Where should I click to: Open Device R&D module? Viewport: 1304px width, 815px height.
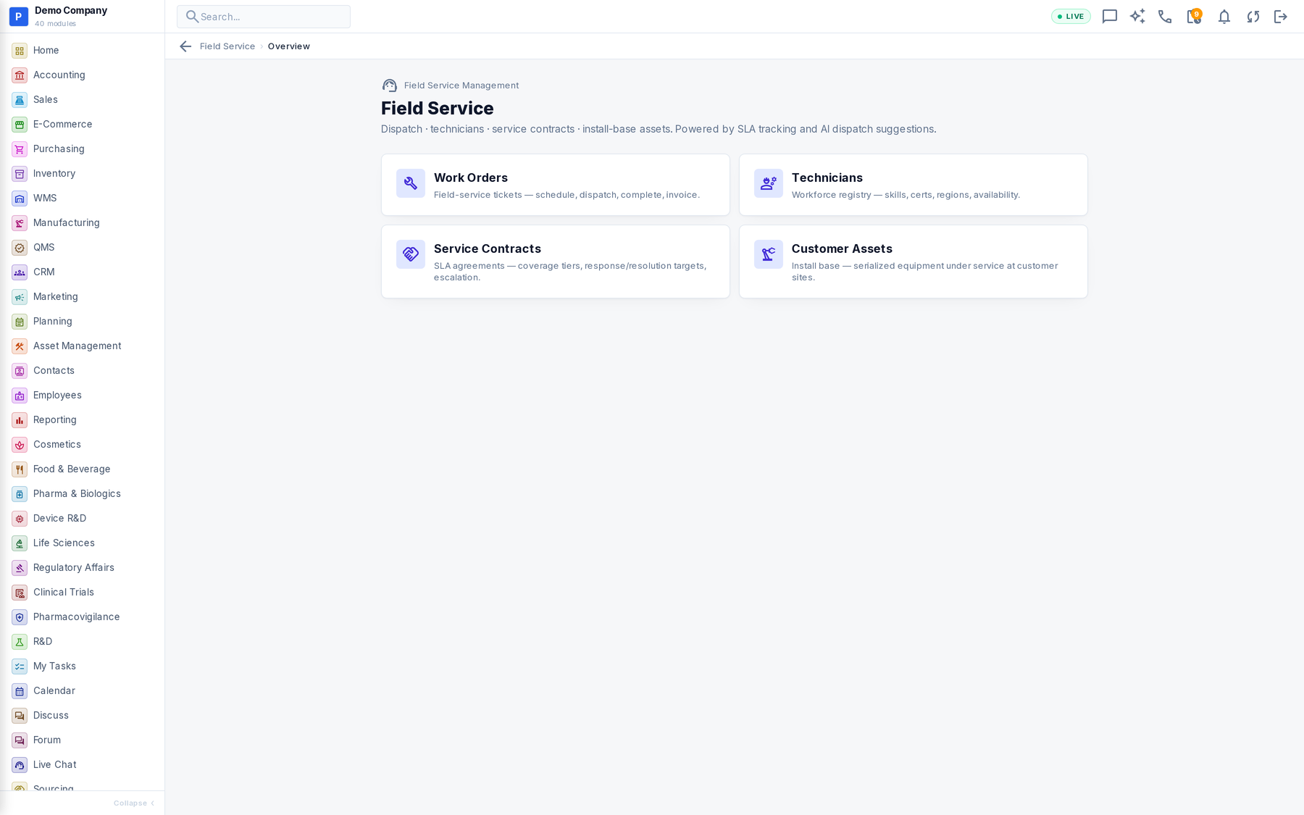click(x=82, y=518)
